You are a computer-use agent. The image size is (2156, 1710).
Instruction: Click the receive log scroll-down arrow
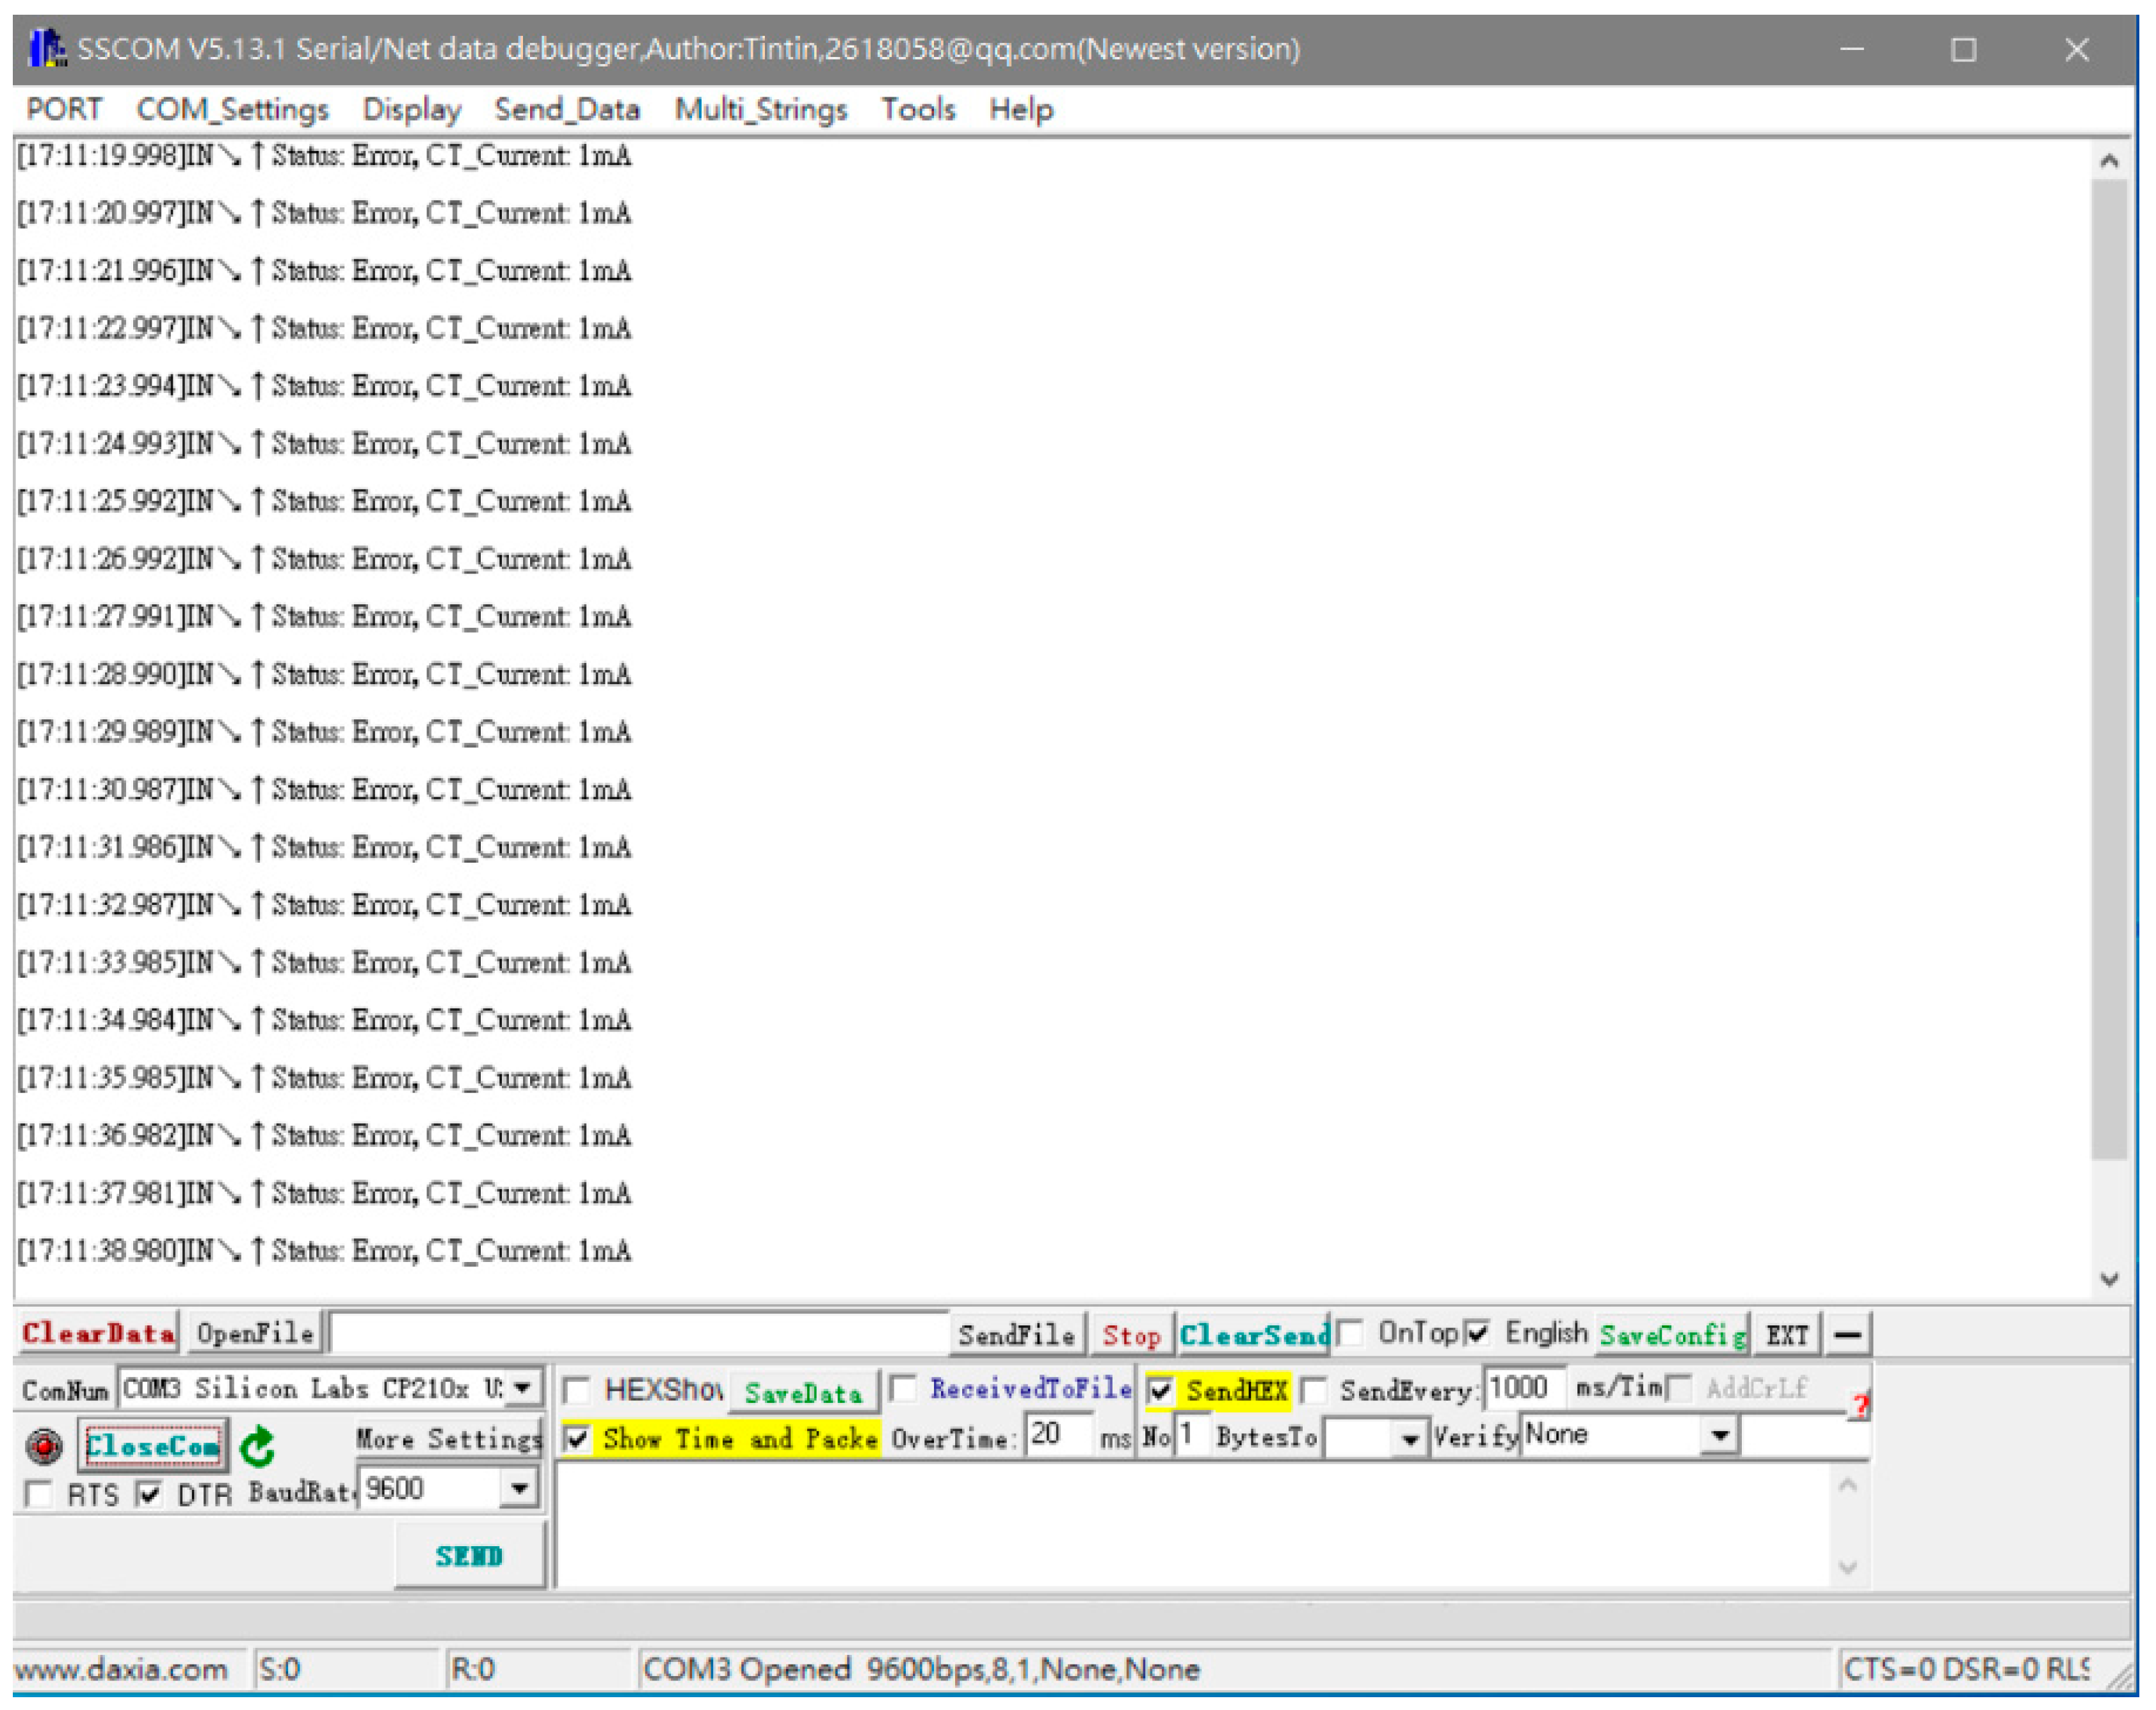coord(2109,1279)
